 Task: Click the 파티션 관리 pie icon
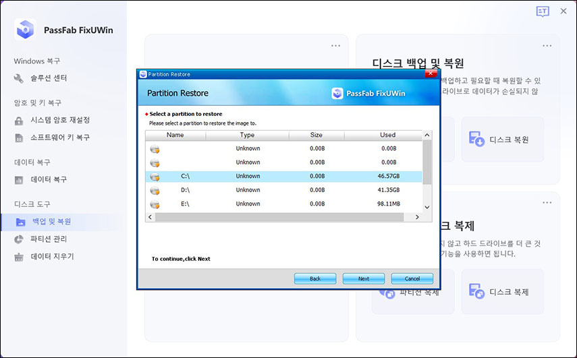(19, 239)
